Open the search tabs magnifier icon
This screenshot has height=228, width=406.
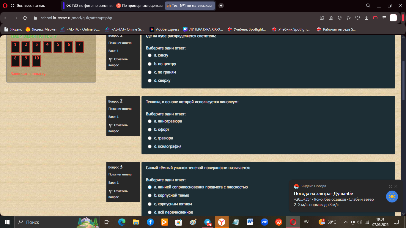(x=368, y=6)
